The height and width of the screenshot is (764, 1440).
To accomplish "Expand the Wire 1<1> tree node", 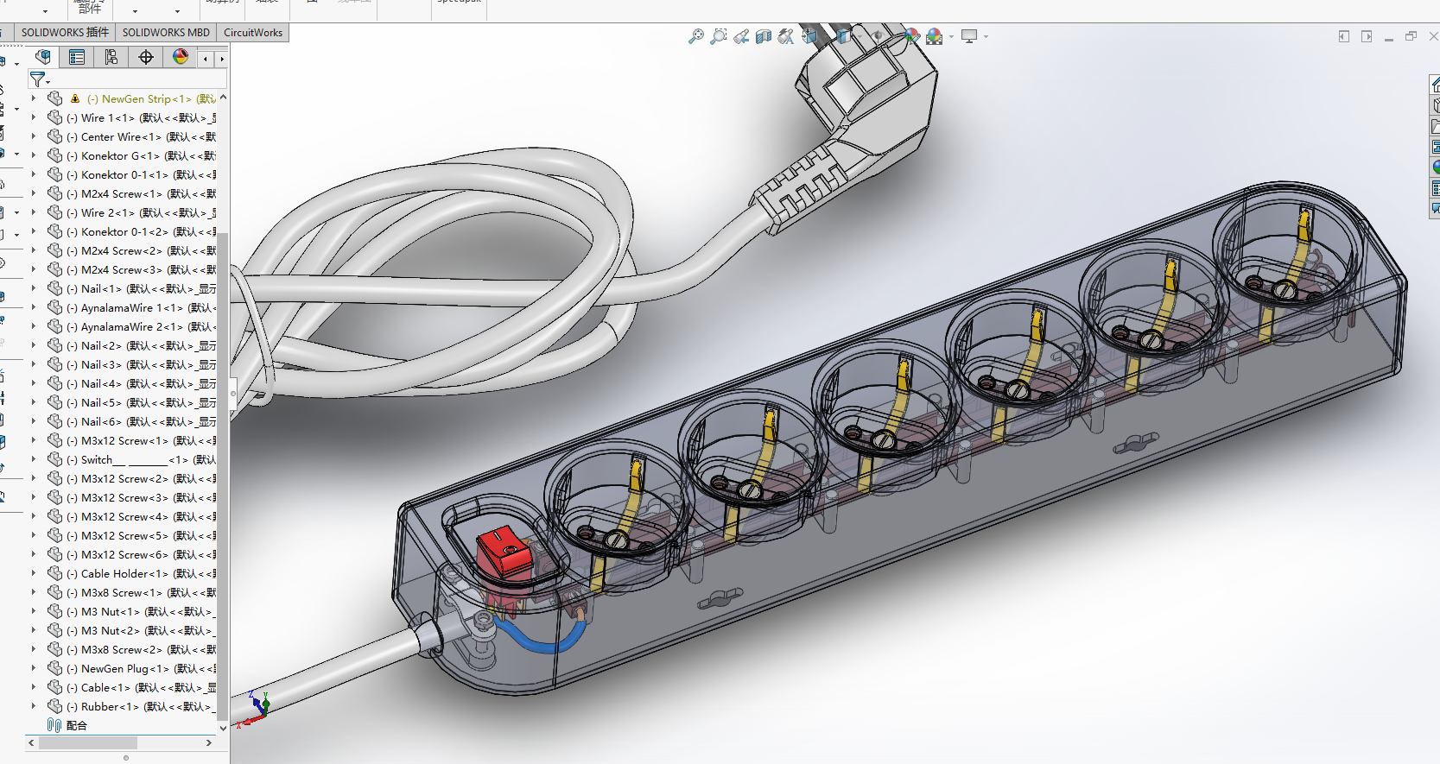I will tap(34, 117).
